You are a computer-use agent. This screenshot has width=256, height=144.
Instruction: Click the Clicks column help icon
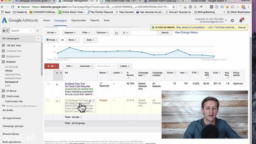175,73
